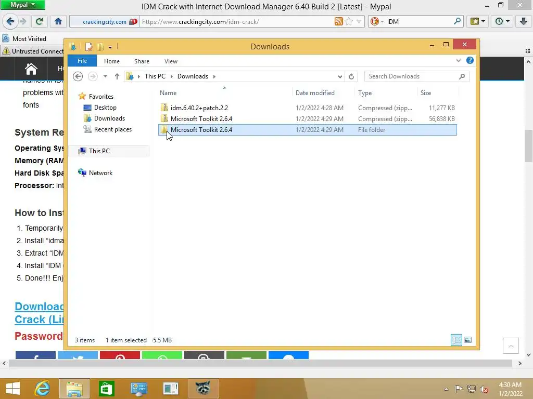
Task: Click browser horizontal scrollbar
Action: (x=260, y=363)
